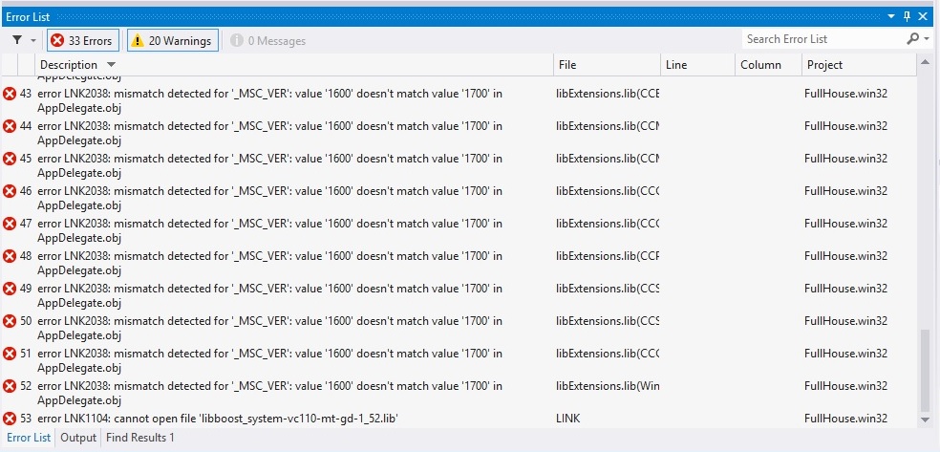Click the scrollbar up arrow
940x452 pixels.
coord(924,63)
